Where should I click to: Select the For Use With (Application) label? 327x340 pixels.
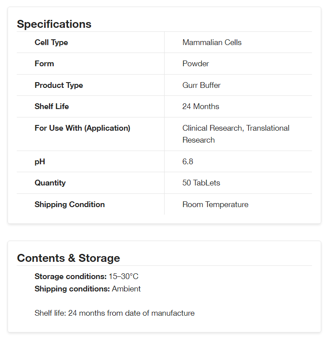(82, 128)
